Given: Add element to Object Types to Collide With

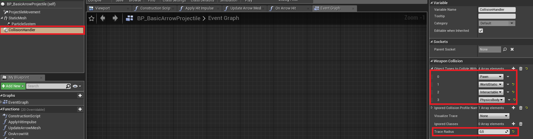Looking at the screenshot, I should (x=513, y=69).
